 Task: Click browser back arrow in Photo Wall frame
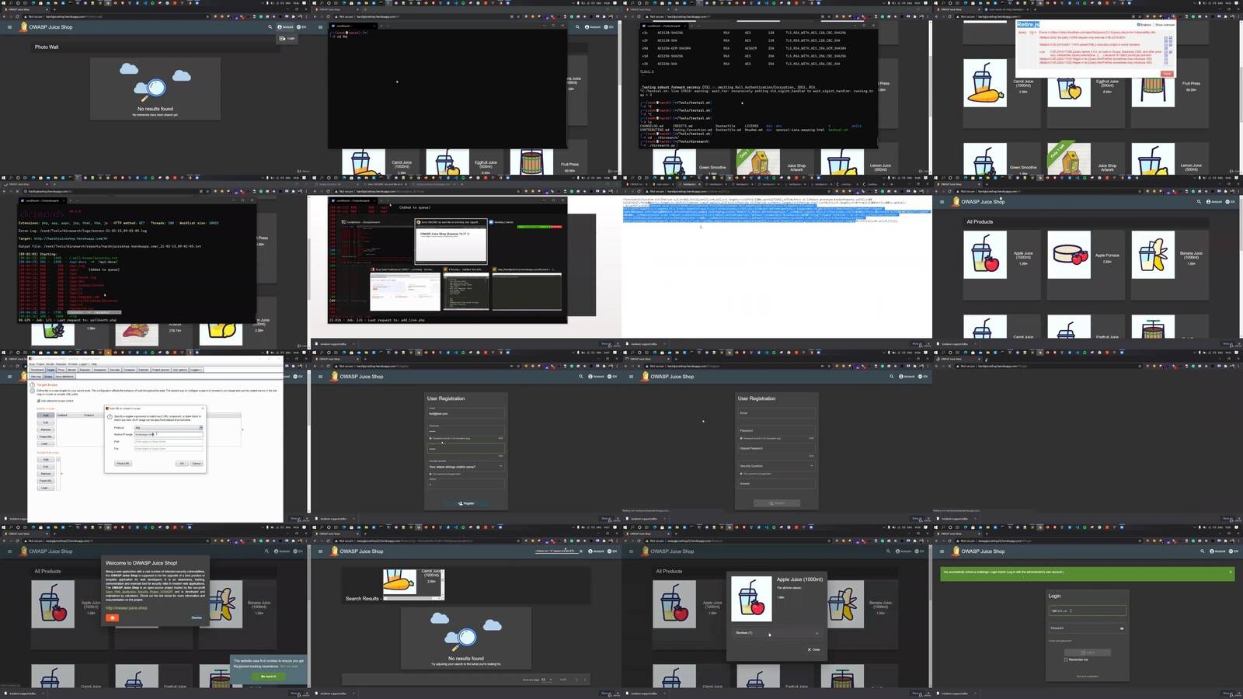[5, 16]
